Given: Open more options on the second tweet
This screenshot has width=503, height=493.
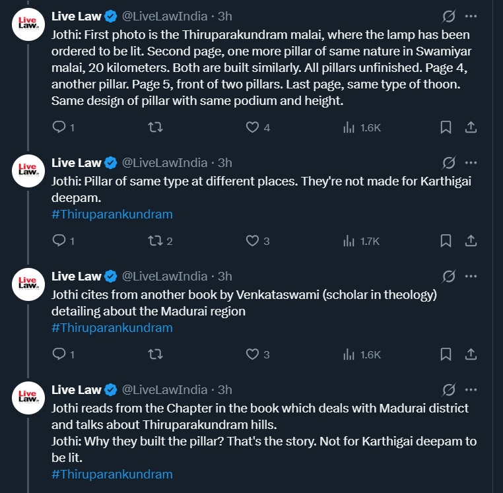Looking at the screenshot, I should click(x=471, y=162).
